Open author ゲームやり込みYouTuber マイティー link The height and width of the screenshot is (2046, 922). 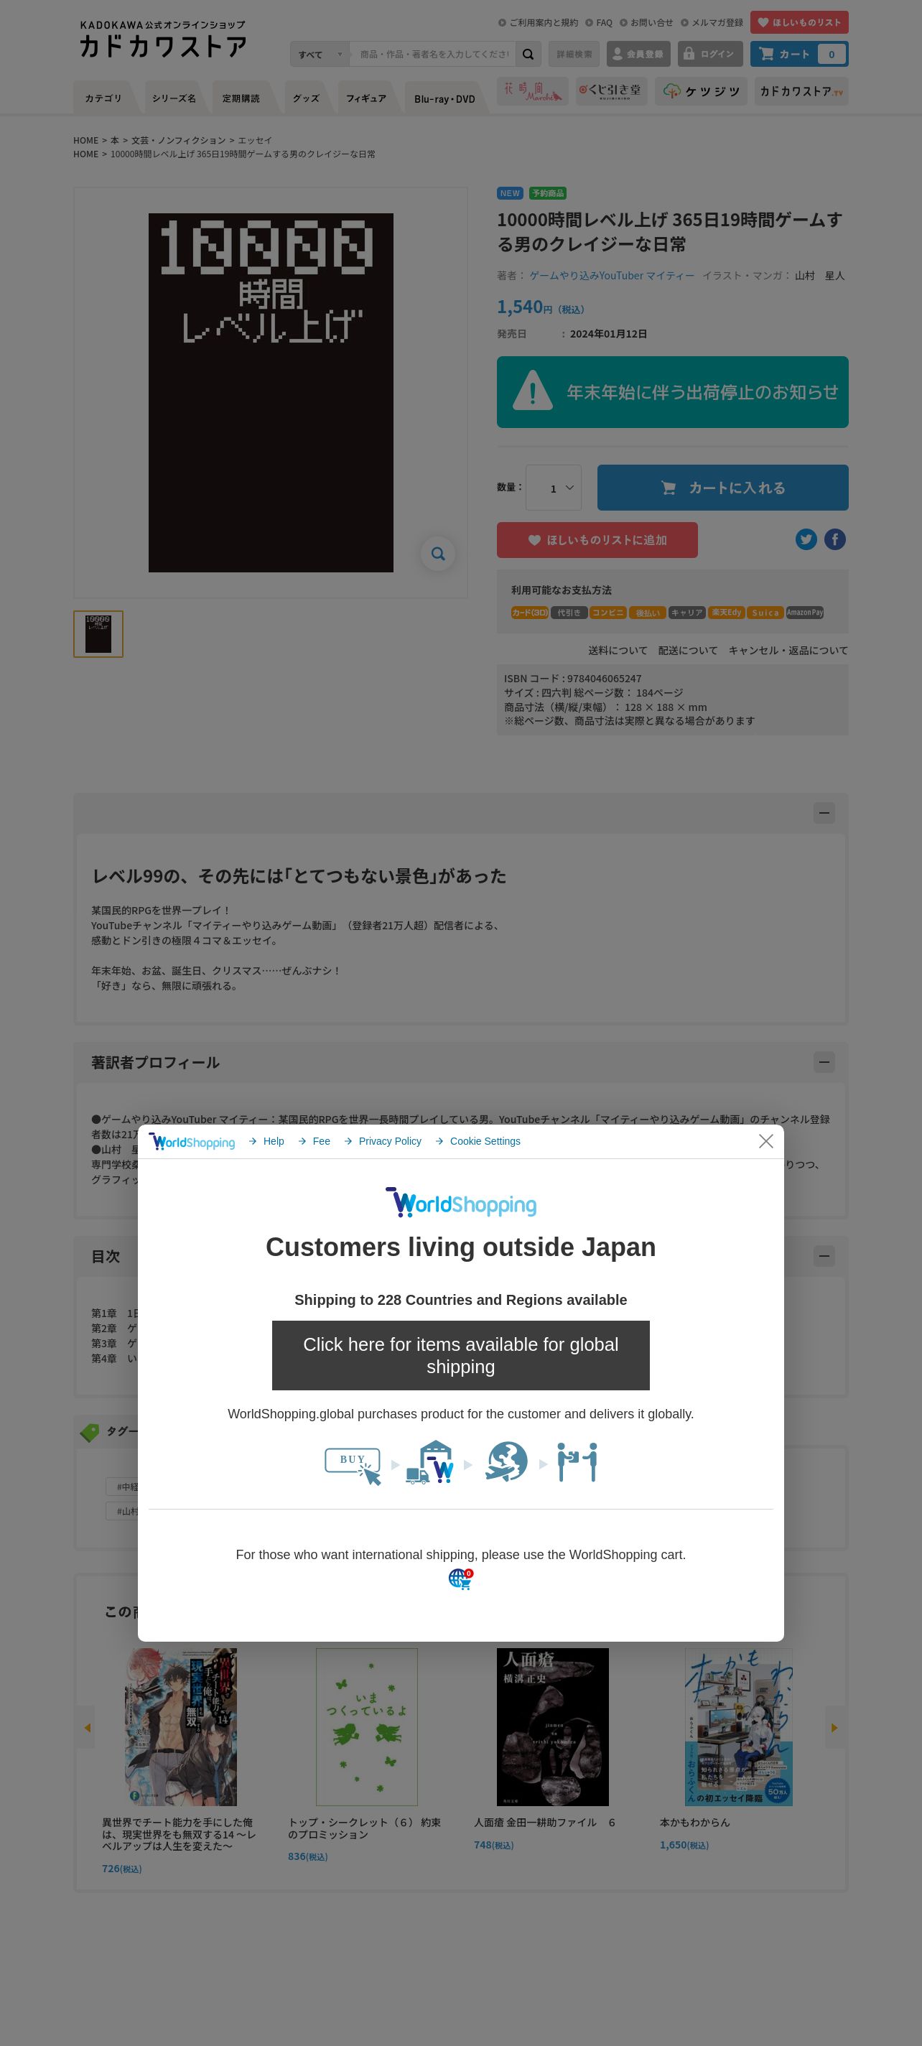click(613, 276)
